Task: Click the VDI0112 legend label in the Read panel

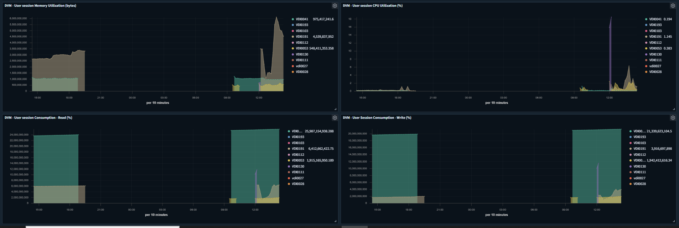Action: coord(298,155)
